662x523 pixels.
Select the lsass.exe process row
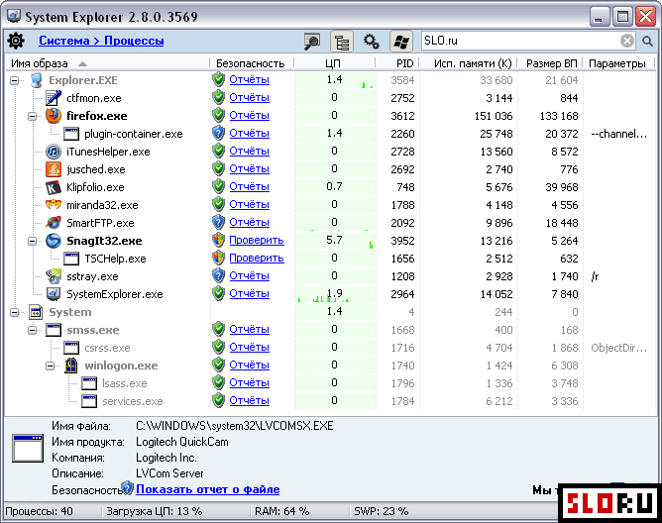pos(330,383)
